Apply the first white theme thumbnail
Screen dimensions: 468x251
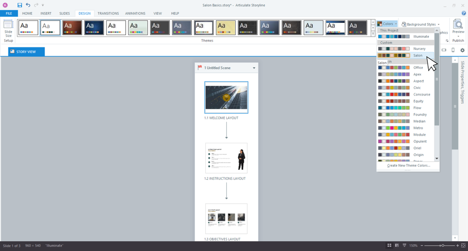[29, 28]
